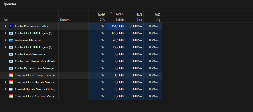Select the Creative Cloud Interprocess Service name
The height and width of the screenshot is (112, 253).
36,75
